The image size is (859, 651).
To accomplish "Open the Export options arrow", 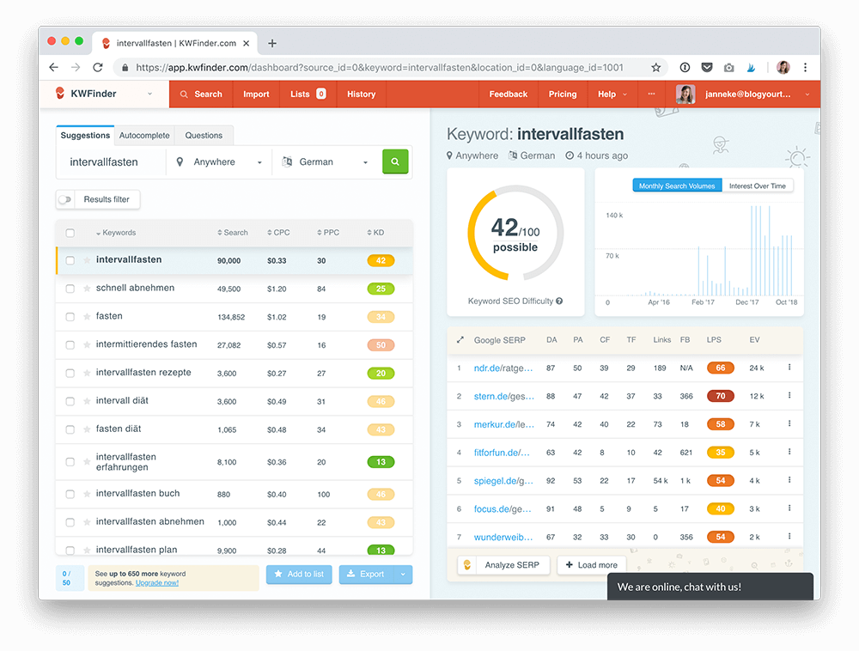I will click(x=403, y=574).
